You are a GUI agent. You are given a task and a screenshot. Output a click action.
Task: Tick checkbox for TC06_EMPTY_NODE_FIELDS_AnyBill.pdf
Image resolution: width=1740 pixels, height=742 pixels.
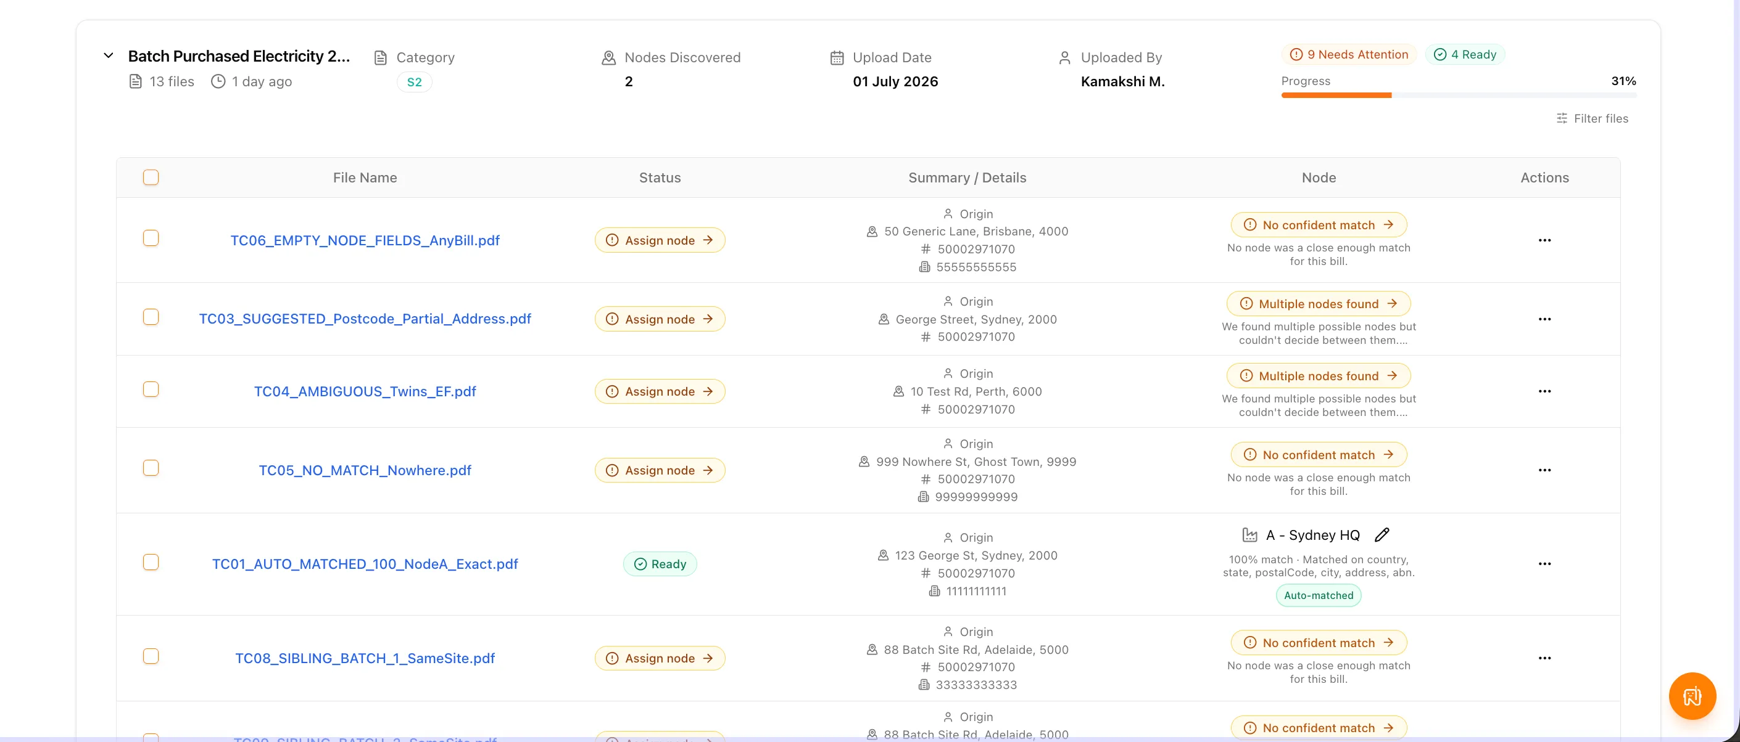(151, 238)
